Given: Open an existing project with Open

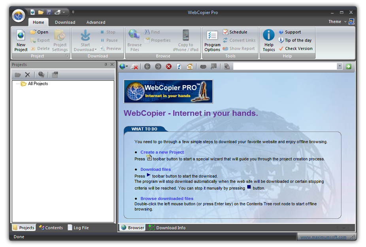Looking at the screenshot, I should 40,32.
